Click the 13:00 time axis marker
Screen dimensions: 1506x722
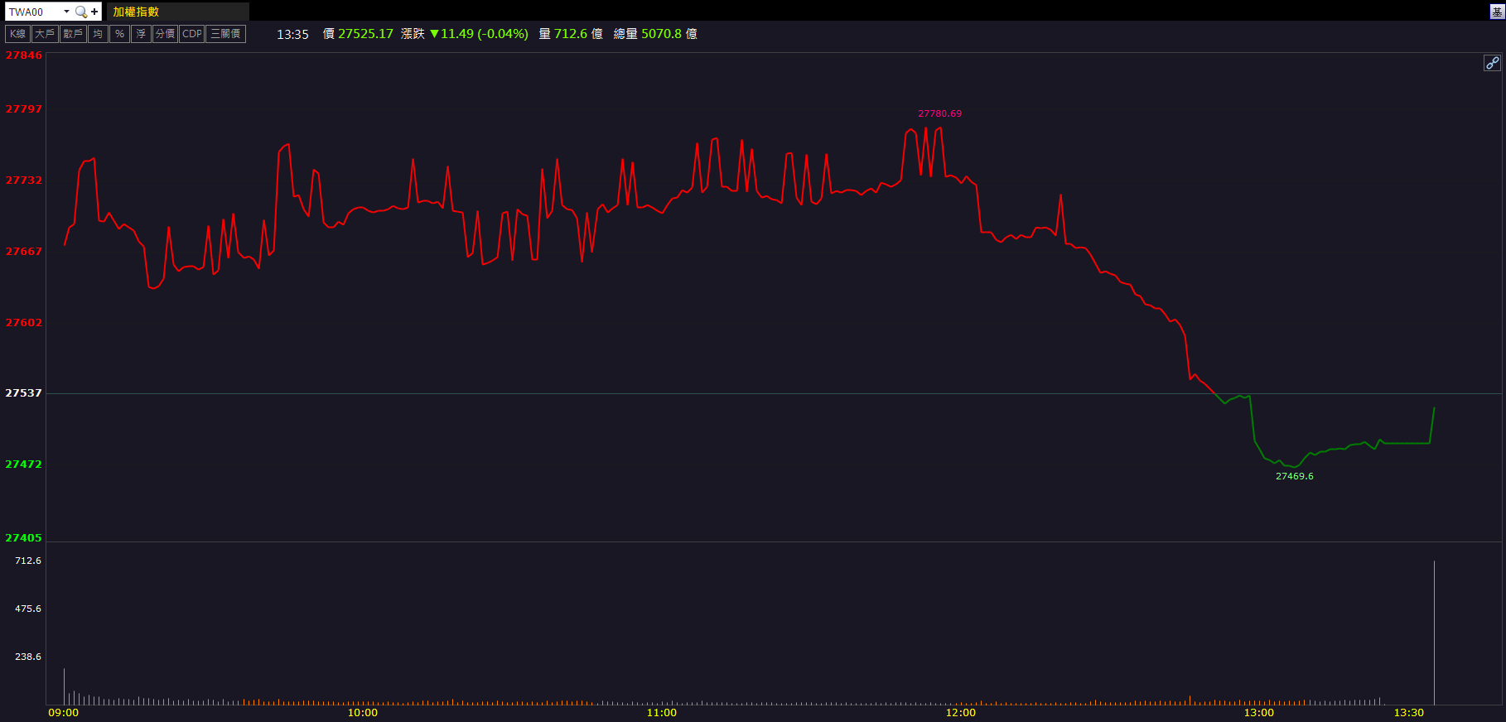pos(1259,713)
